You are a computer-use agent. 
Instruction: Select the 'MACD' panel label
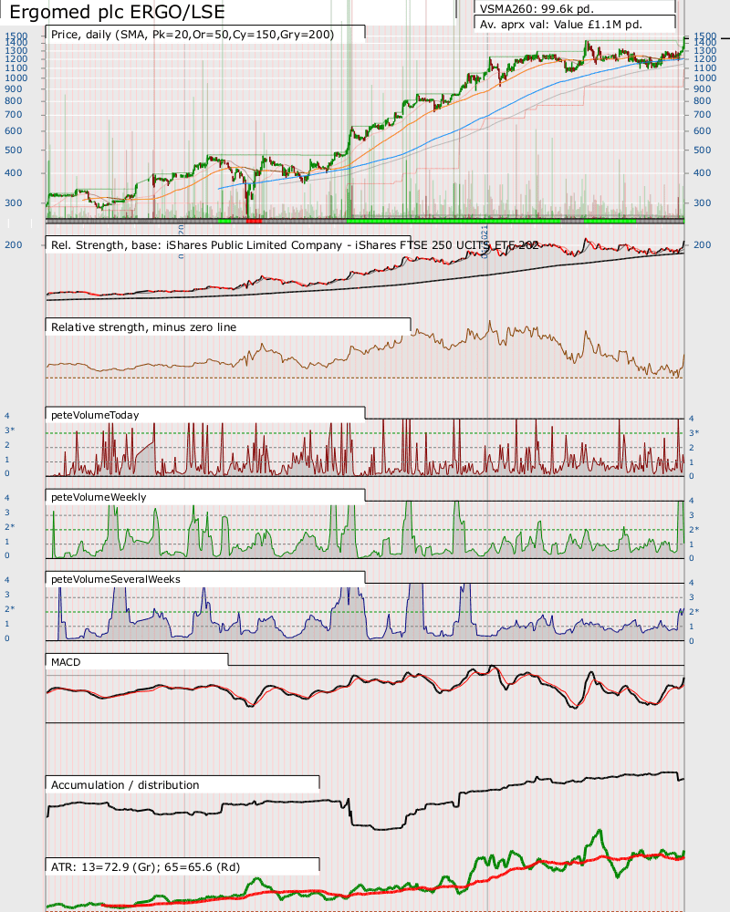coord(66,662)
